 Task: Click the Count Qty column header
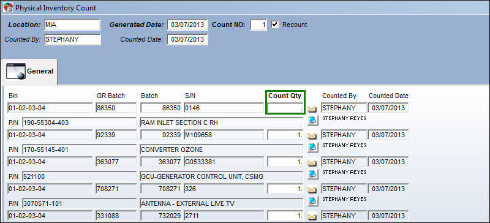coord(285,96)
